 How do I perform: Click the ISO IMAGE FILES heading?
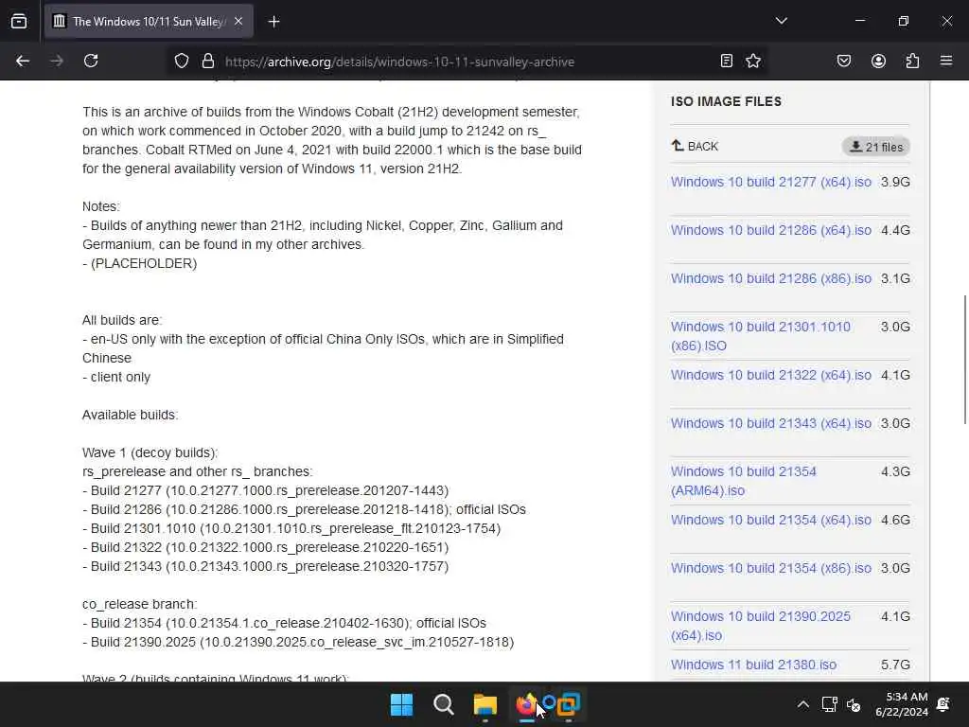726,101
